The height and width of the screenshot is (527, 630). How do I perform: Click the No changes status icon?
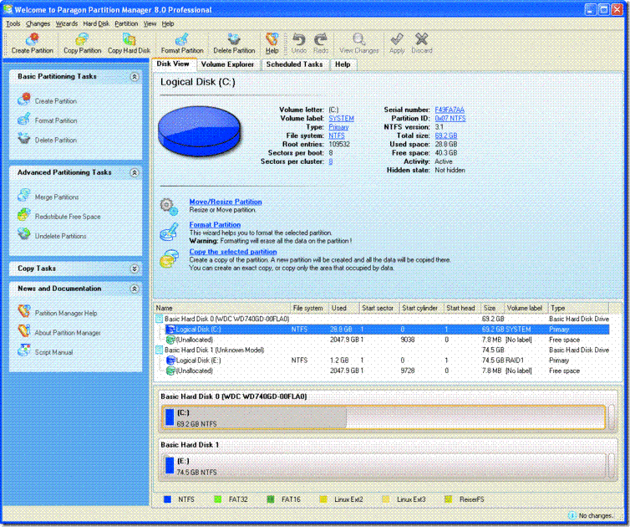572,515
